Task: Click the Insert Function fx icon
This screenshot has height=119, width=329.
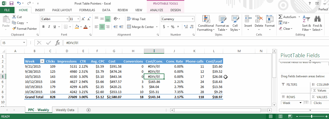Action: [58, 43]
